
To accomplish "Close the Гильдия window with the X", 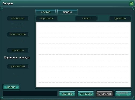I will (x=132, y=3).
